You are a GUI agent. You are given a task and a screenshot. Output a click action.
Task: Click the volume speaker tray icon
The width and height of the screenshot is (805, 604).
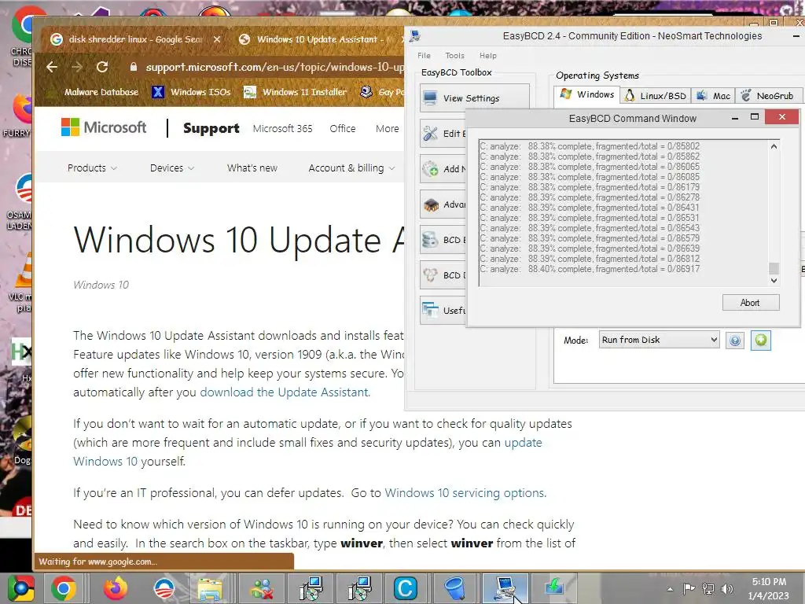click(726, 588)
